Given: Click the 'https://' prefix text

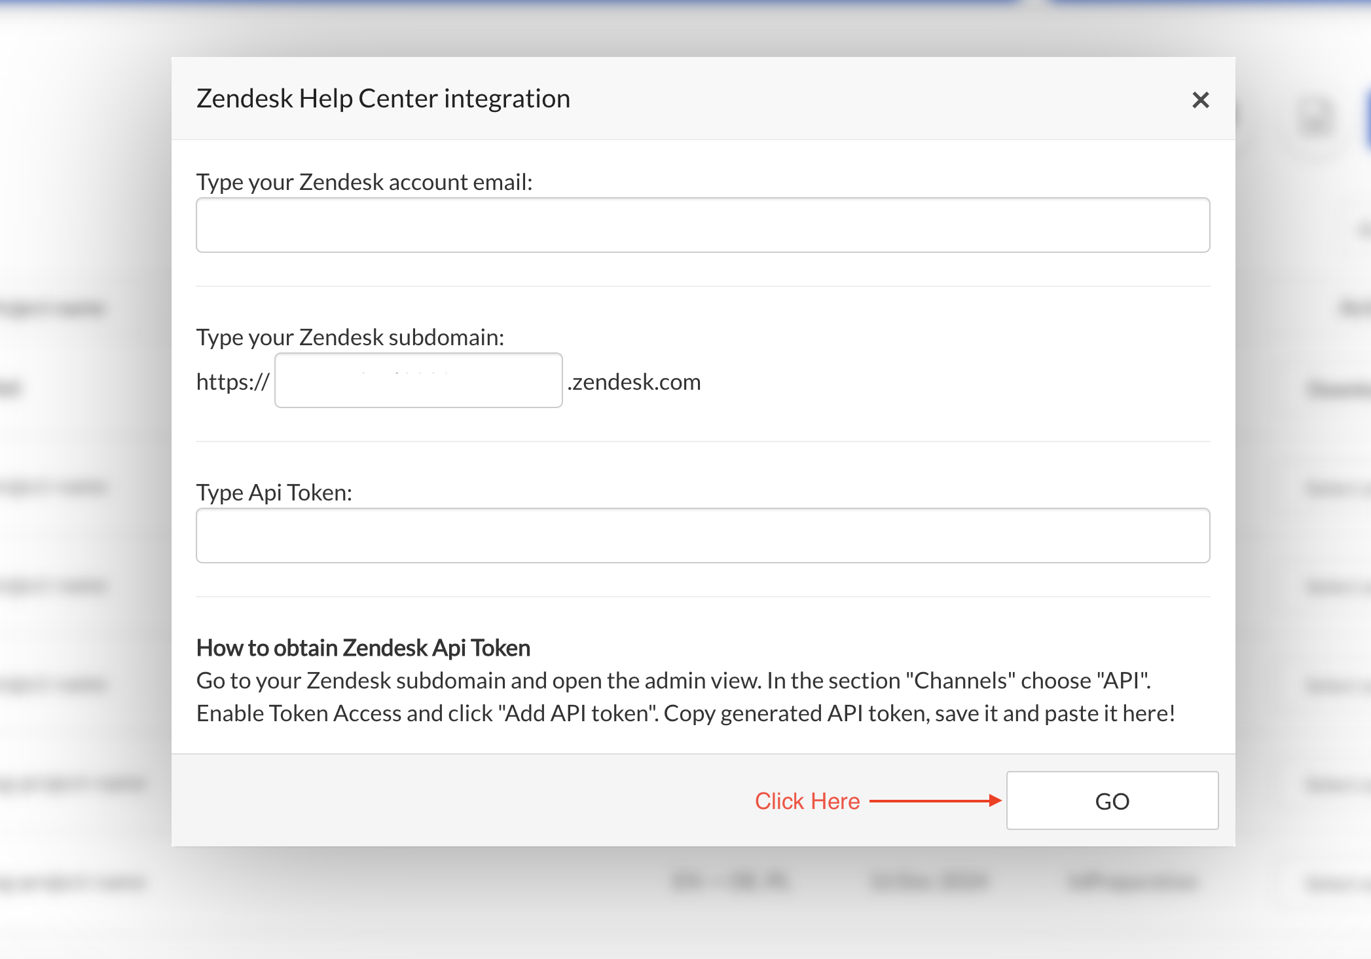Looking at the screenshot, I should click(233, 382).
